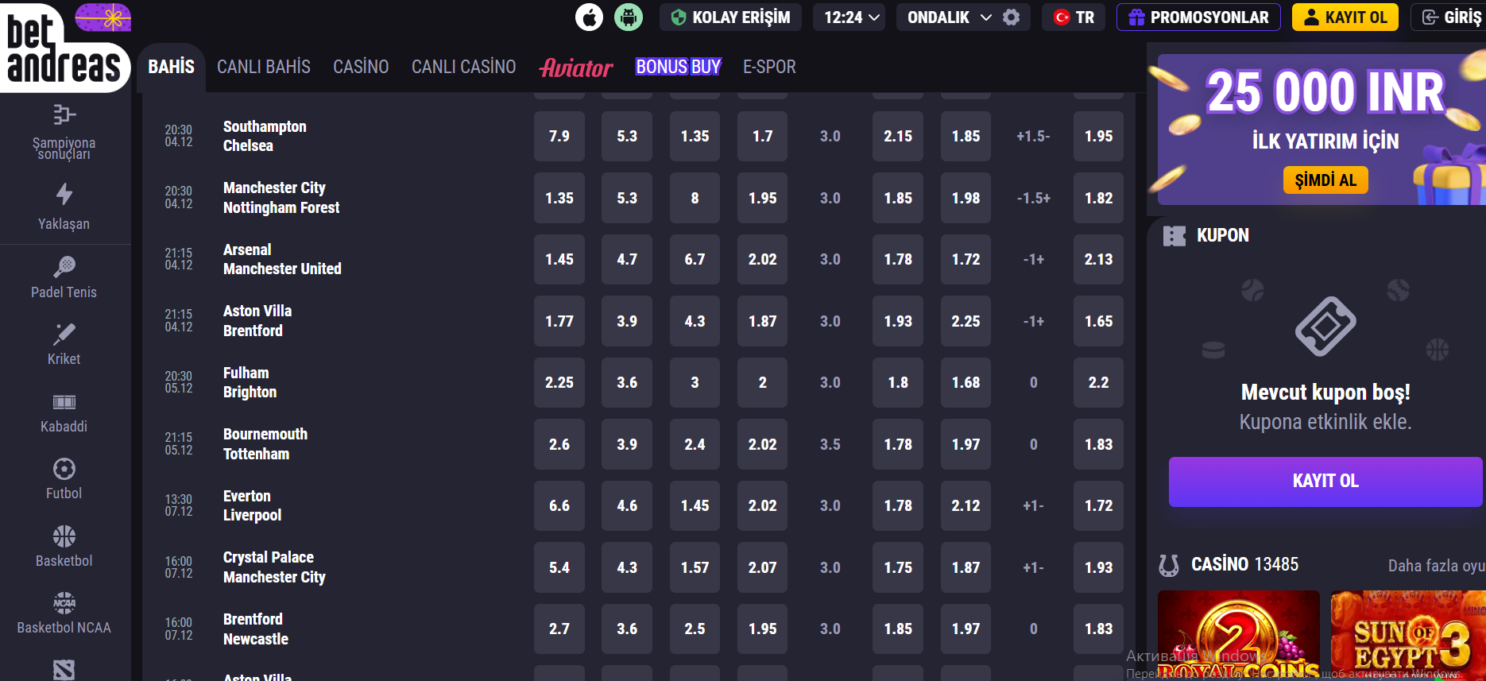Click the Giriş login button
Screen dimensions: 1486x681
[1449, 17]
